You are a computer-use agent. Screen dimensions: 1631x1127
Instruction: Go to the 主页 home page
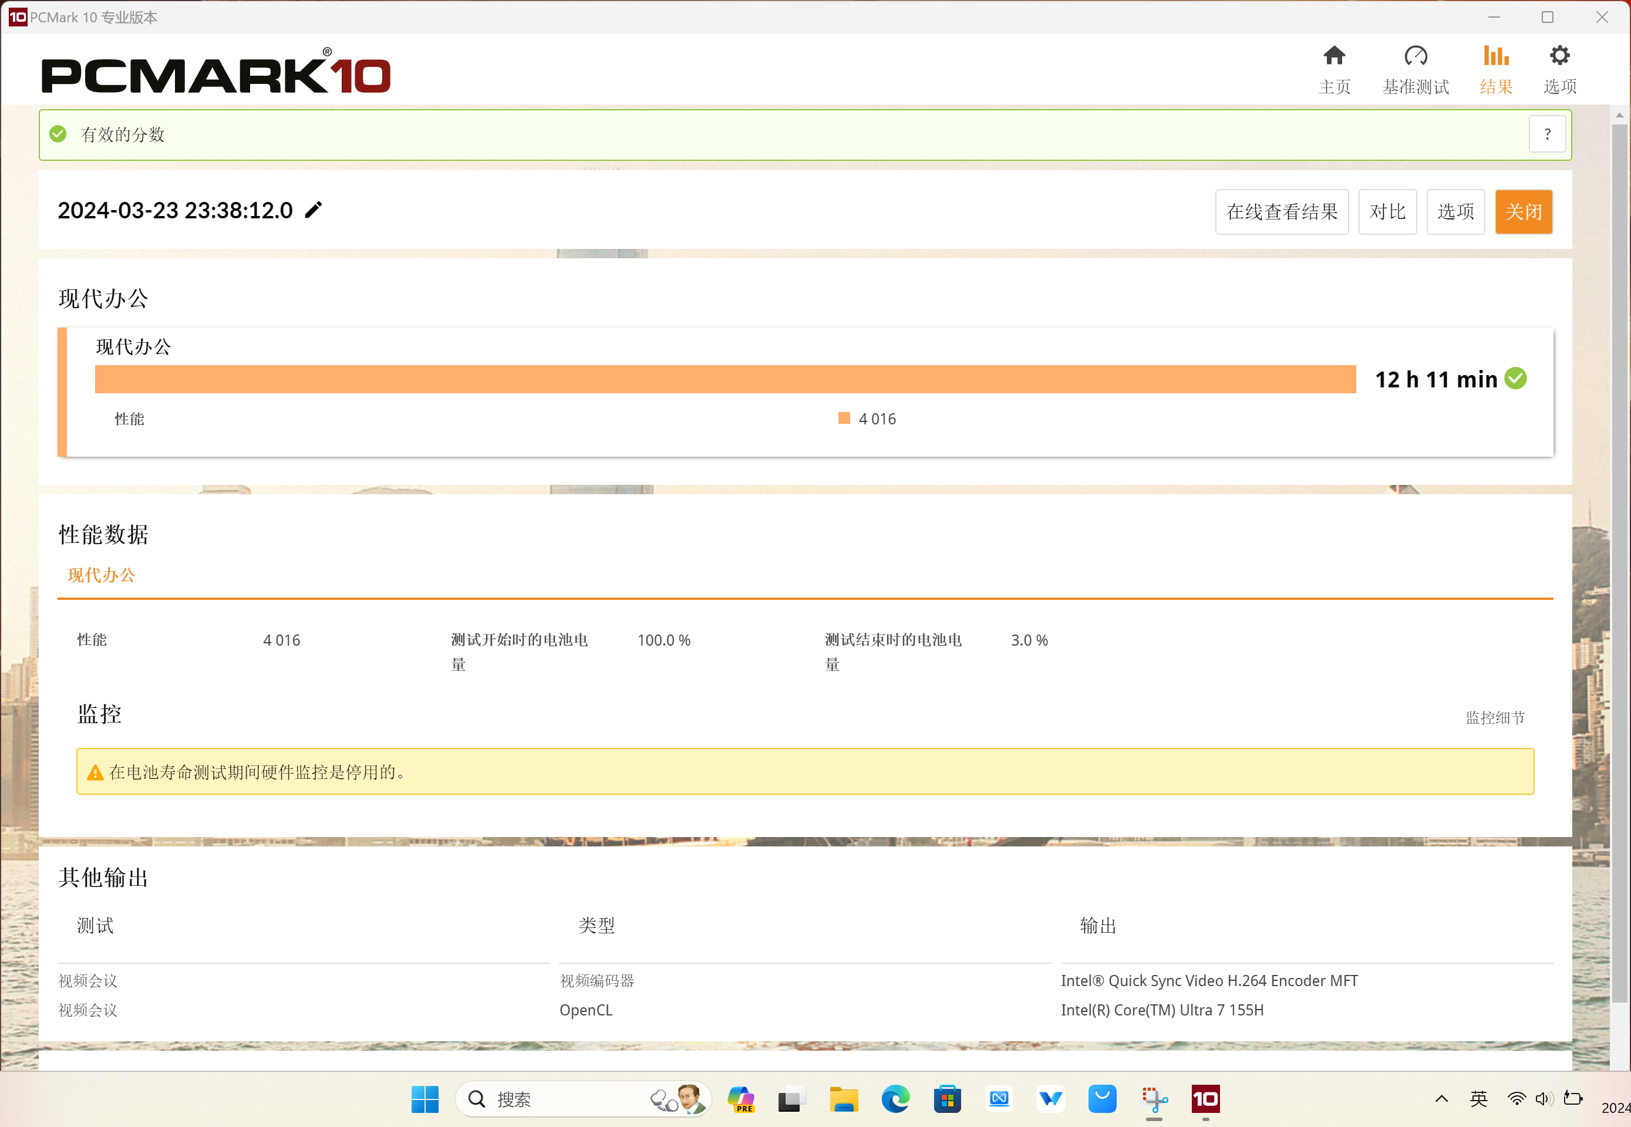coord(1333,69)
